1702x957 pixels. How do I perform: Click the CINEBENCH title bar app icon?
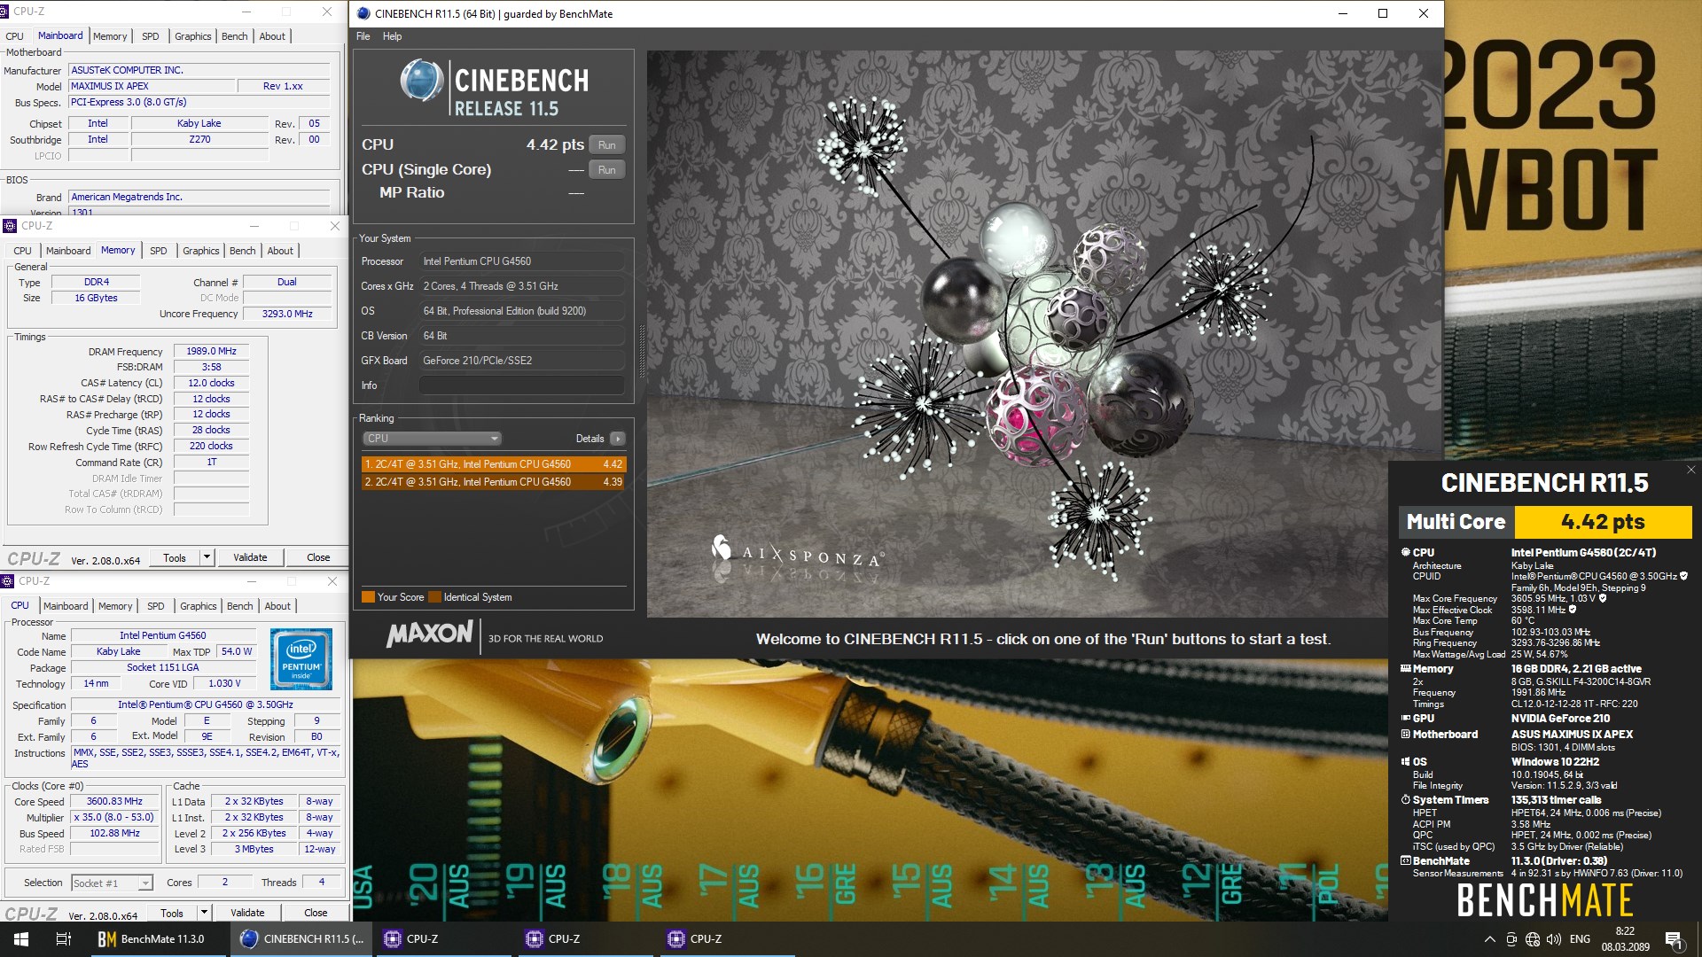[363, 13]
